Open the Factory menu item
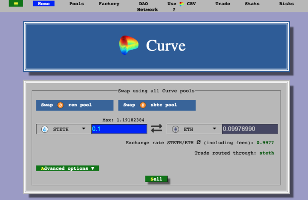 (109, 4)
